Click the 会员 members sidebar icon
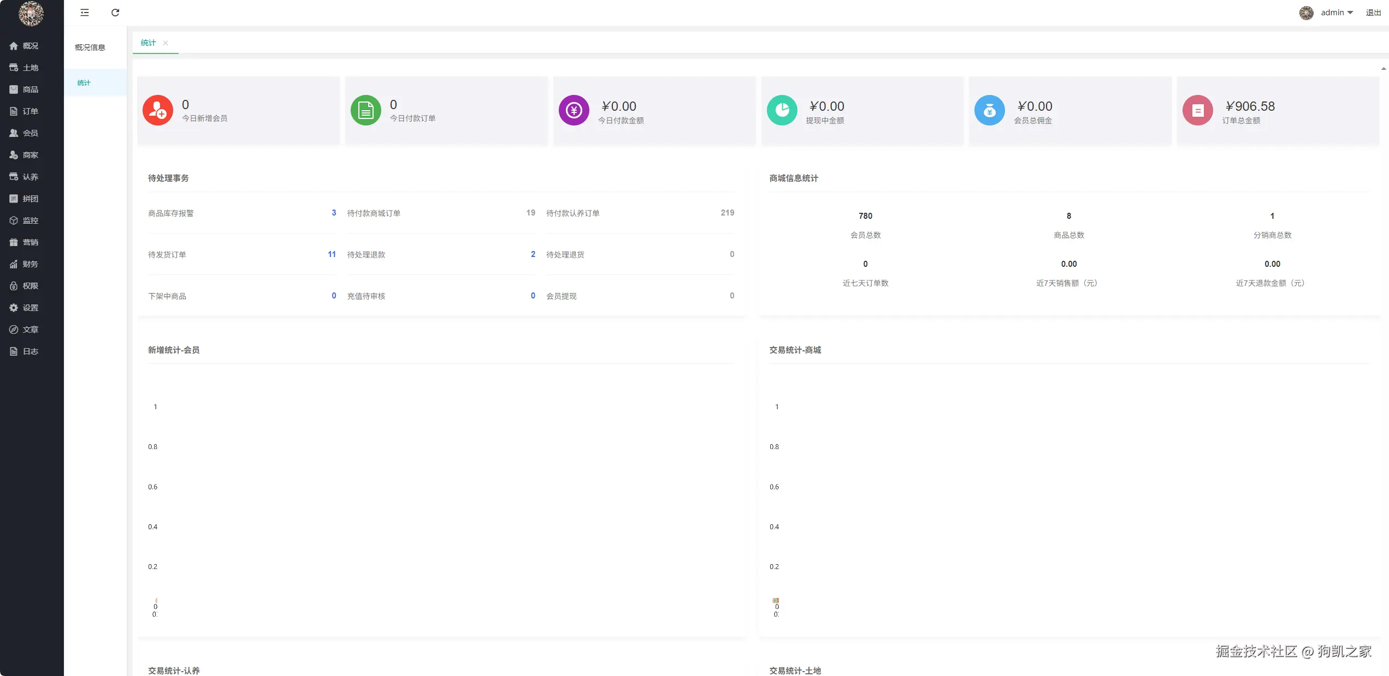1389x676 pixels. (14, 133)
